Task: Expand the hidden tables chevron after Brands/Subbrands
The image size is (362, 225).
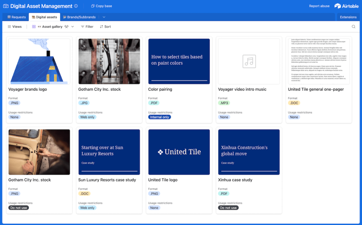Action: click(x=104, y=17)
